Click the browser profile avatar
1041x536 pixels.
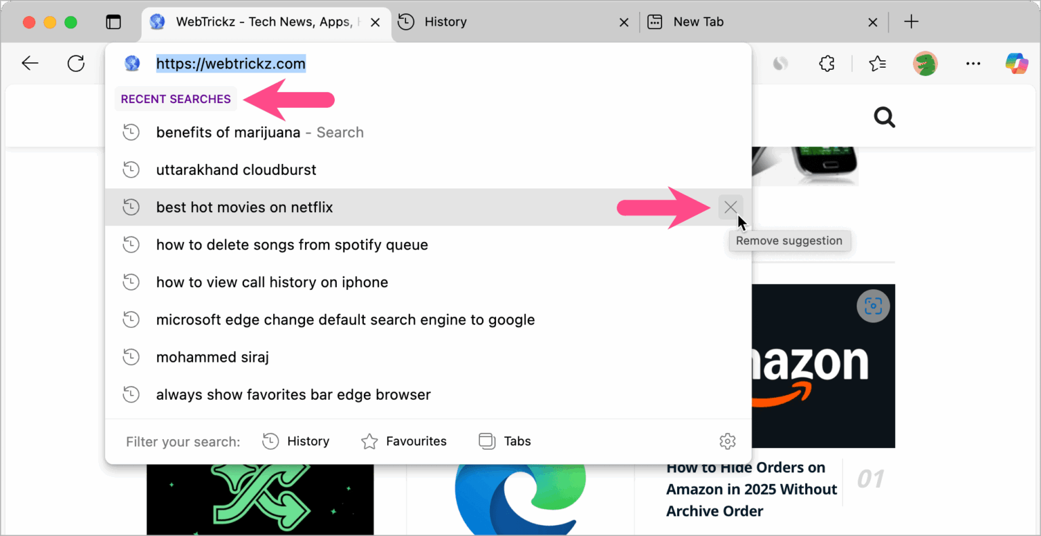click(925, 63)
